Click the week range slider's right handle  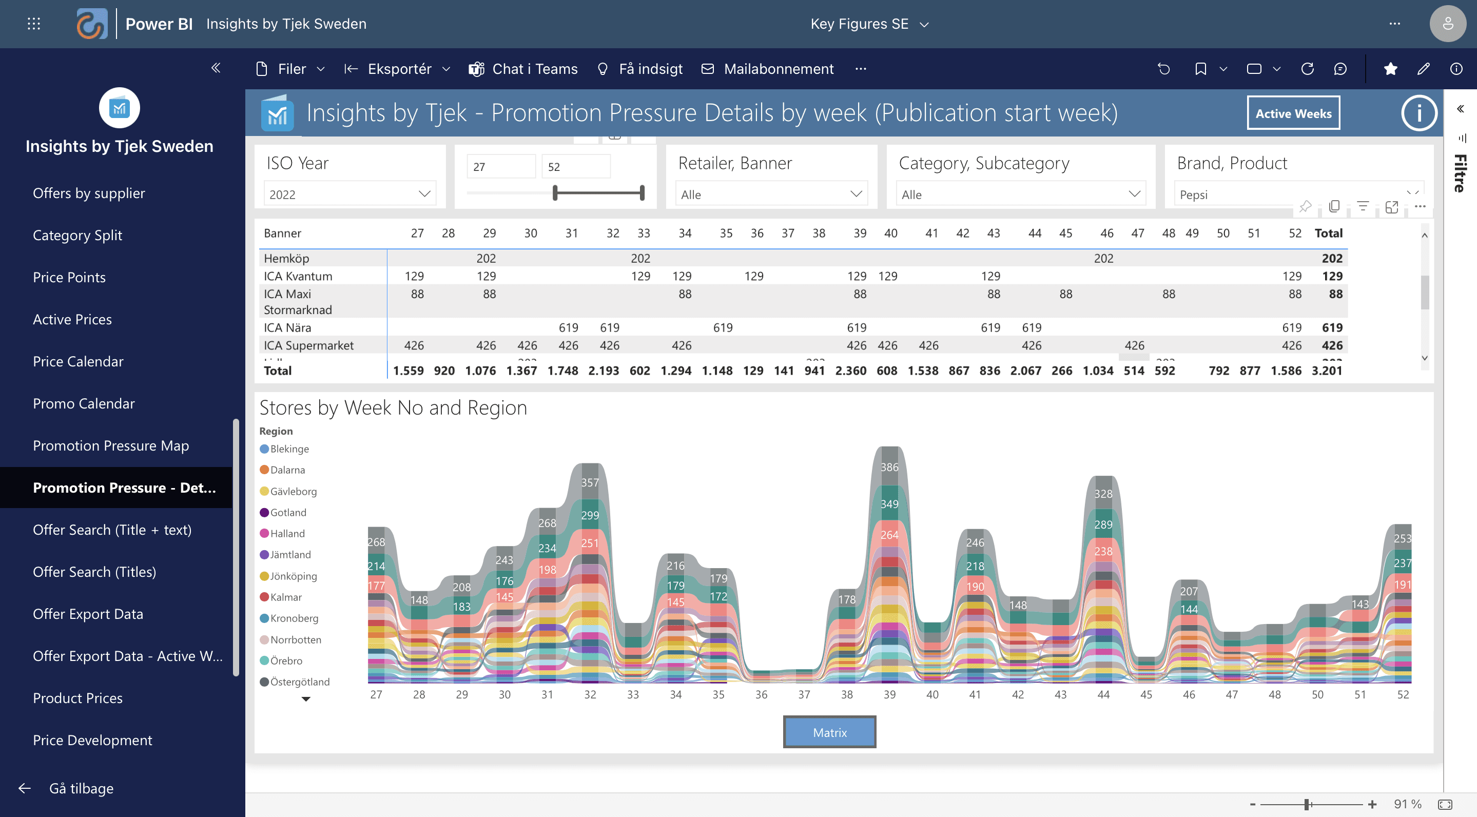pos(642,192)
